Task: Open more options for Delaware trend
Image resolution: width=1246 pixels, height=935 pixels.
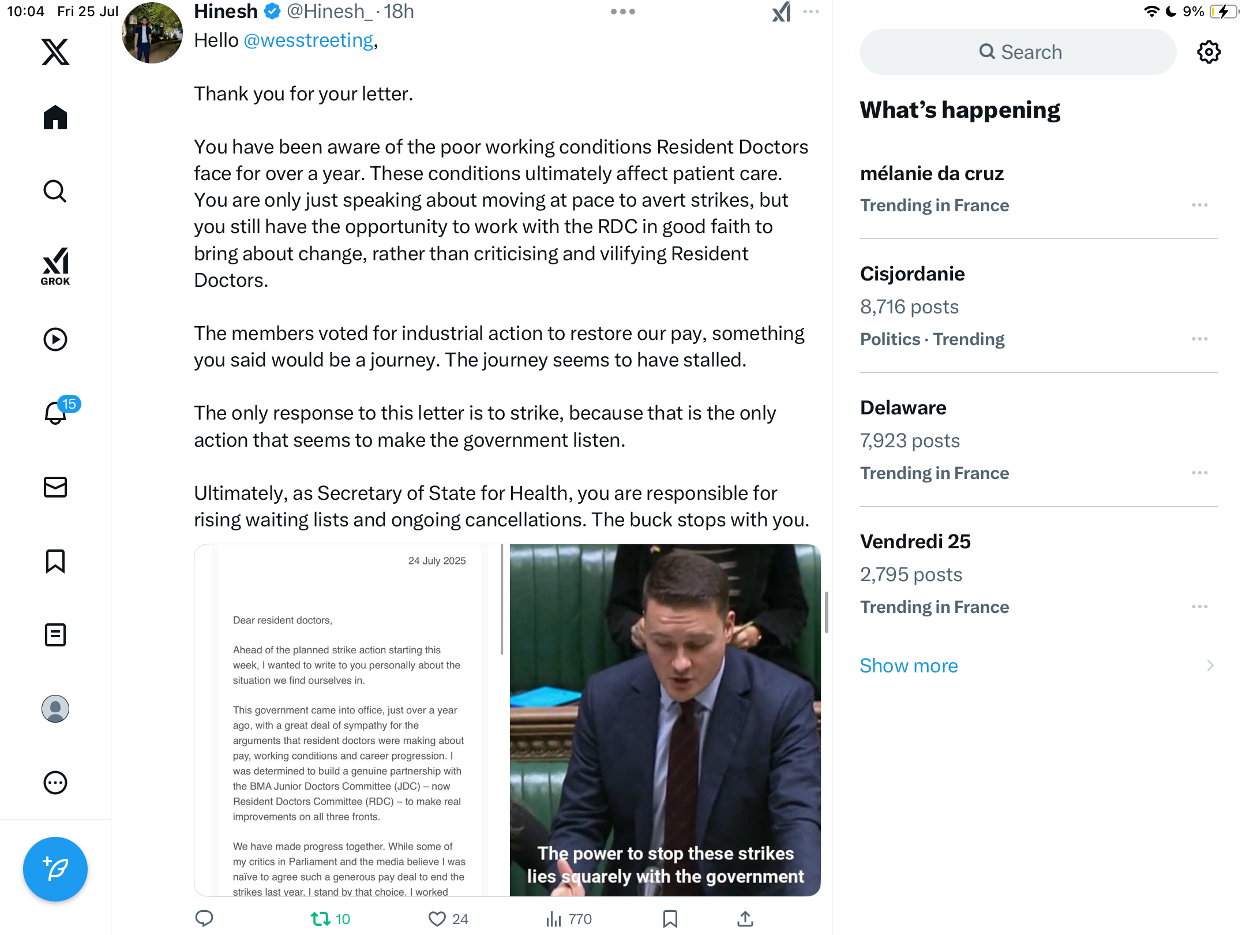Action: [x=1200, y=473]
